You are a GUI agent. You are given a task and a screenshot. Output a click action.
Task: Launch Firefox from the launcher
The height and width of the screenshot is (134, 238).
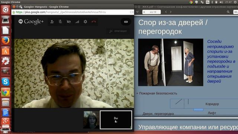click(6, 41)
